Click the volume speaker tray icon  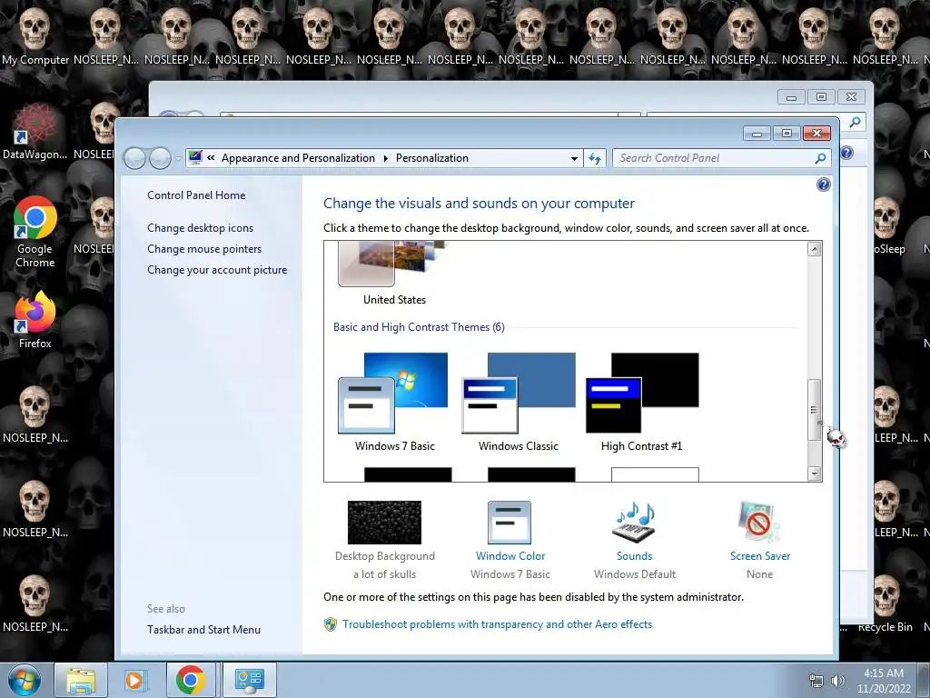[x=837, y=681]
